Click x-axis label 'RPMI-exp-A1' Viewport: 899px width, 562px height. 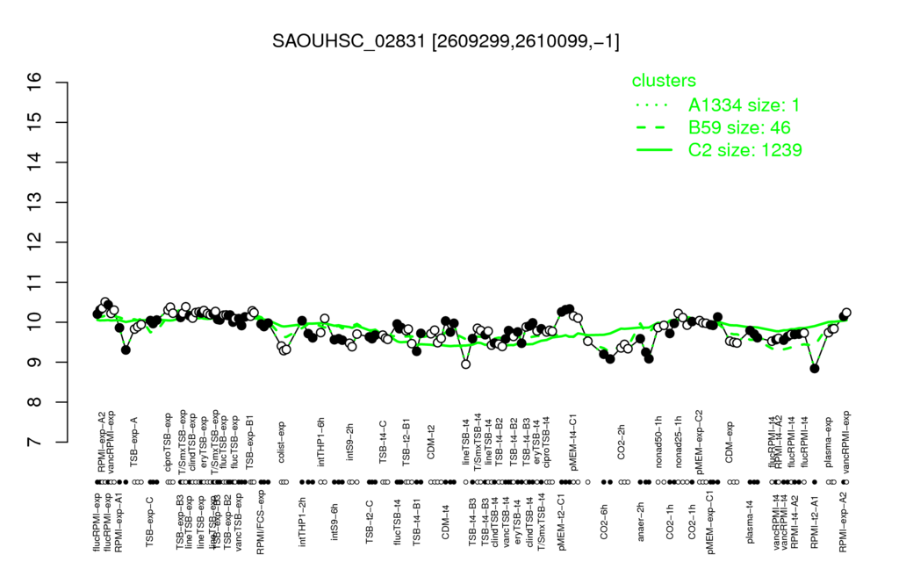(119, 522)
